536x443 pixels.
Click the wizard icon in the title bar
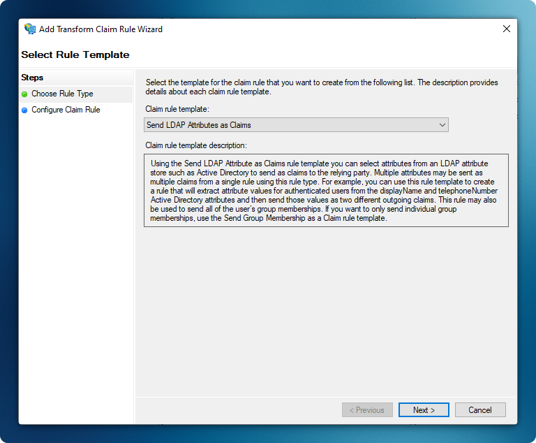[30, 29]
